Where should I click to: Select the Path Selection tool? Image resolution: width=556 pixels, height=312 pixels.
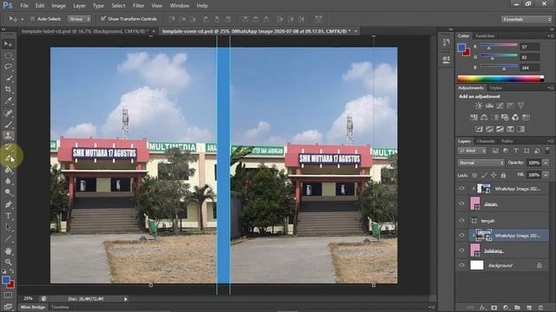point(8,227)
